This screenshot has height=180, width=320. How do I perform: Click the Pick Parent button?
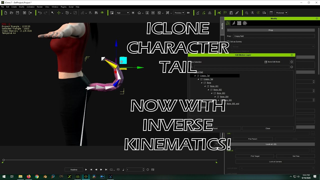[x=252, y=139]
